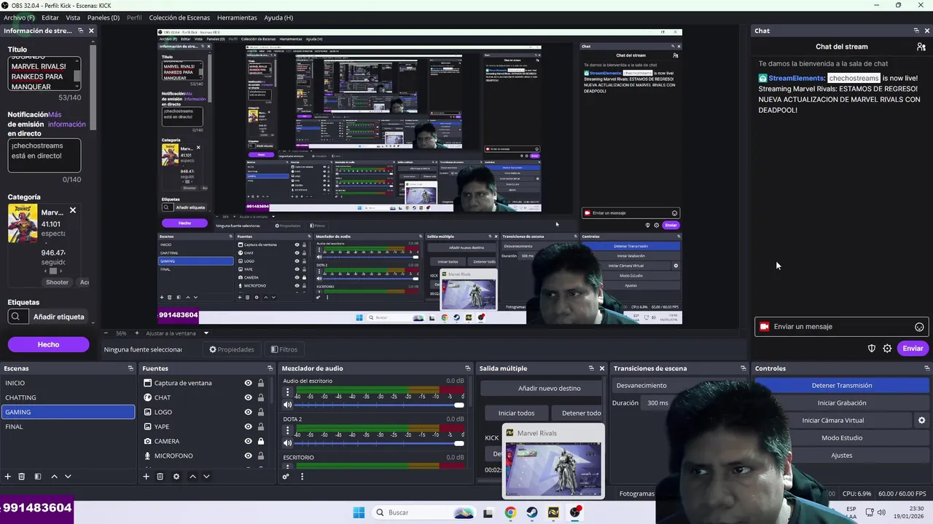Open options menu for Audio del escritorio

pyautogui.click(x=287, y=392)
